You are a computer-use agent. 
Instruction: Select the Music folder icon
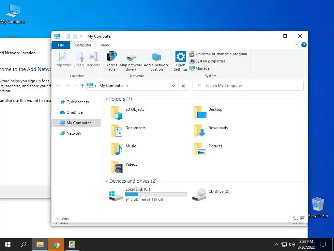(x=116, y=149)
